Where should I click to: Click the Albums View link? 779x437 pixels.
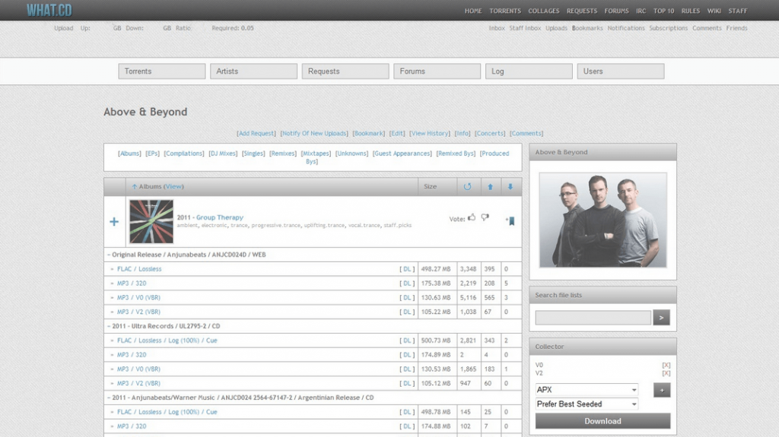coord(173,187)
